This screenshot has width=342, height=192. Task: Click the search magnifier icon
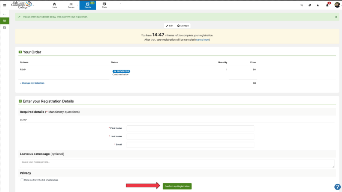(302, 5)
